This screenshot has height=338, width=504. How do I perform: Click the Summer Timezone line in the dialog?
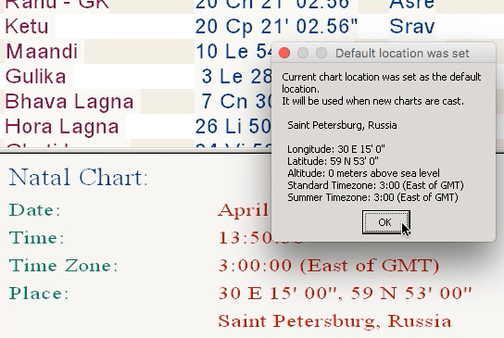coord(372,197)
